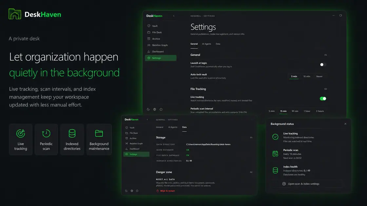367x206 pixels.
Task: Open Relation Graph in the lower window sidebar
Action: coord(136,144)
